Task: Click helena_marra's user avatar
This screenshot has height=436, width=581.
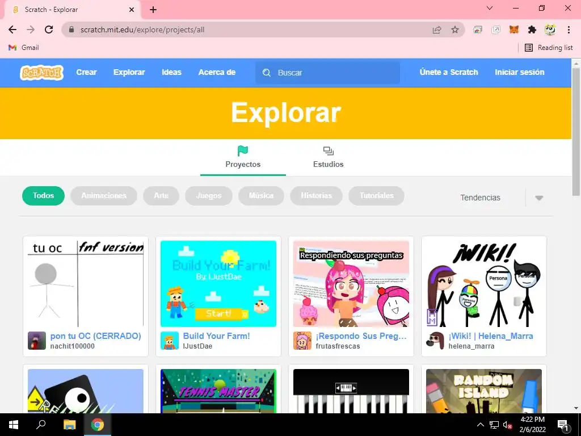Action: pyautogui.click(x=435, y=341)
